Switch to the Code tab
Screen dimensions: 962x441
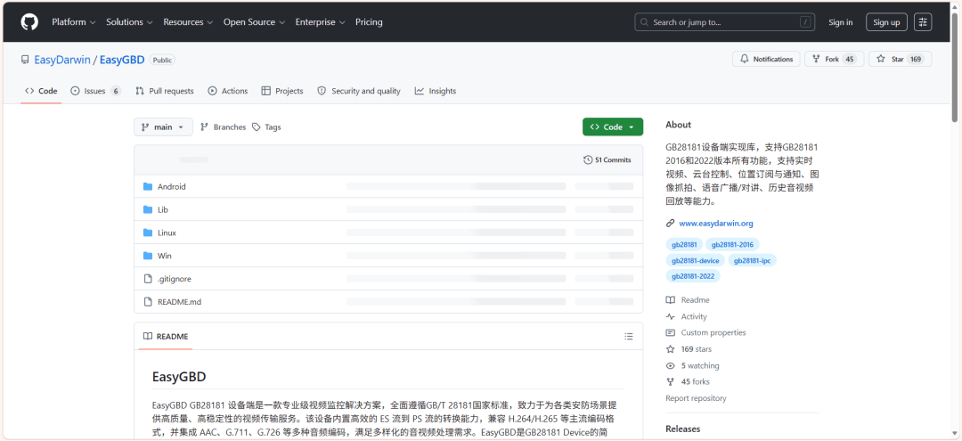click(41, 91)
